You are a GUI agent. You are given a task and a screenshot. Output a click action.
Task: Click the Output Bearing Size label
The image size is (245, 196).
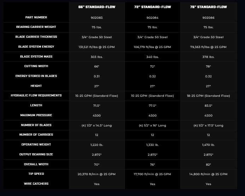pos(36,154)
